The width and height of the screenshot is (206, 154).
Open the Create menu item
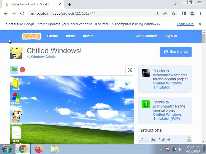(53, 36)
